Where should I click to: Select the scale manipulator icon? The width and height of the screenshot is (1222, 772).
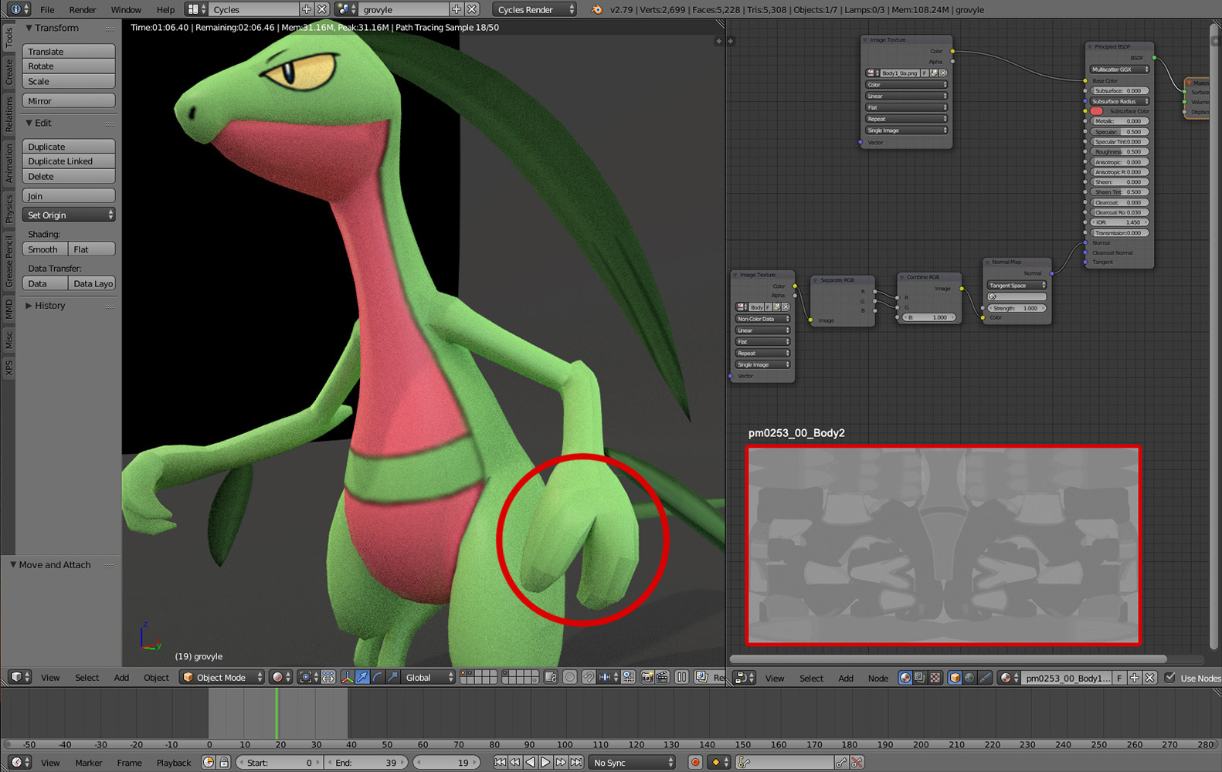(x=393, y=677)
